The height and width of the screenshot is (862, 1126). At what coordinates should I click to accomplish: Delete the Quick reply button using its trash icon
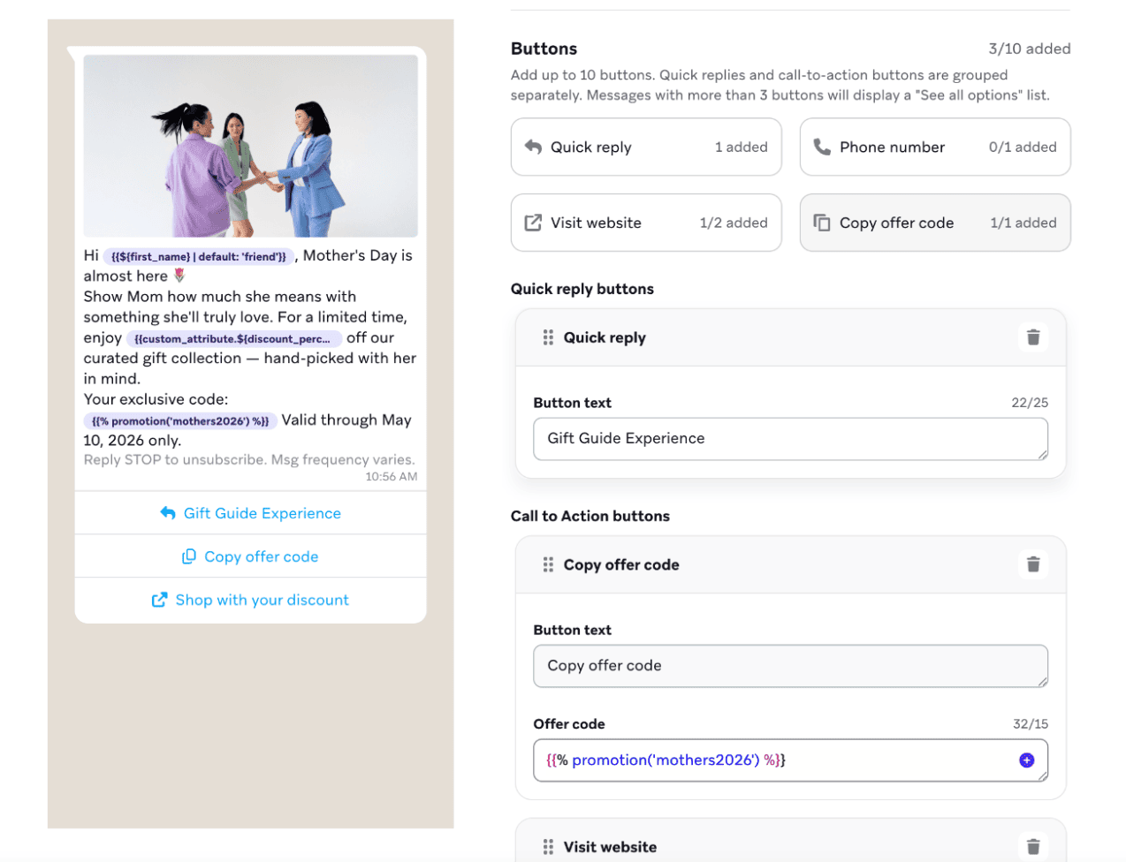tap(1033, 336)
